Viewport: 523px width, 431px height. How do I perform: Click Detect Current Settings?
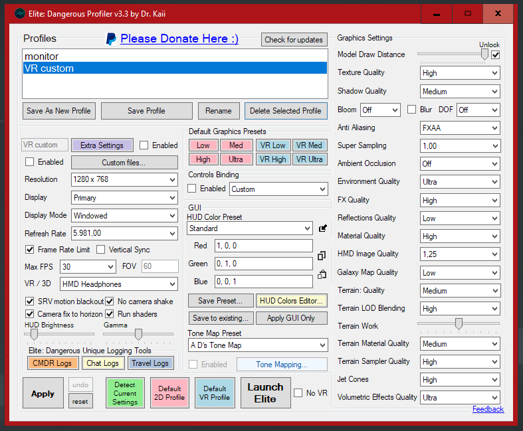click(x=125, y=393)
